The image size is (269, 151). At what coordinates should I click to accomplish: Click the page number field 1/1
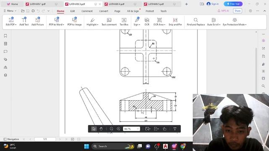pyautogui.click(x=45, y=139)
